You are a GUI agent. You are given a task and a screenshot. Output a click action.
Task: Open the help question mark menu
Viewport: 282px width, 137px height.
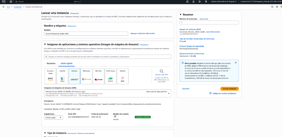pos(200,2)
